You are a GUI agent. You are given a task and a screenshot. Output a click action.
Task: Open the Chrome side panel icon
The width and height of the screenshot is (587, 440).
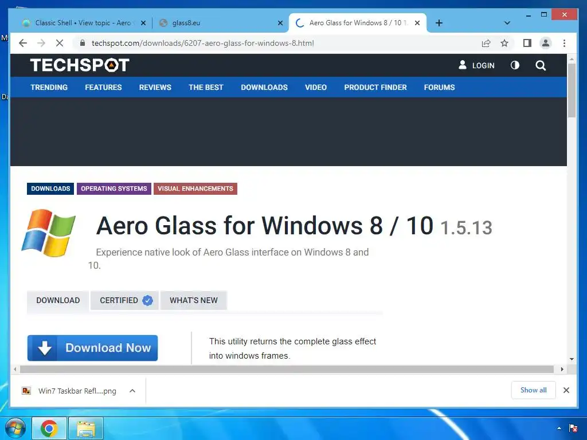pyautogui.click(x=527, y=43)
